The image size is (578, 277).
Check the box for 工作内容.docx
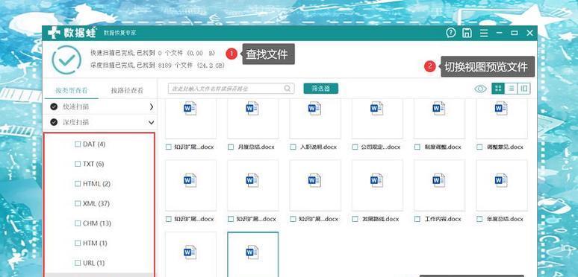click(x=417, y=219)
